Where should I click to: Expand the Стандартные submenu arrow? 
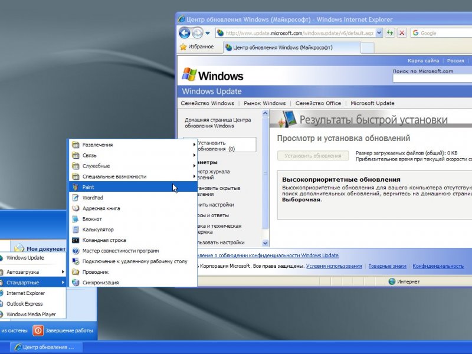pyautogui.click(x=63, y=283)
